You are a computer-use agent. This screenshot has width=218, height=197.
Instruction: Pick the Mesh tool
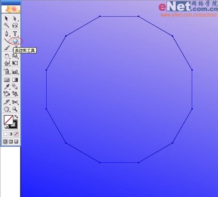[7, 80]
